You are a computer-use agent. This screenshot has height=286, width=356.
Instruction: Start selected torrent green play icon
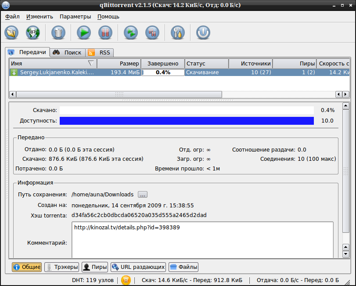84,33
